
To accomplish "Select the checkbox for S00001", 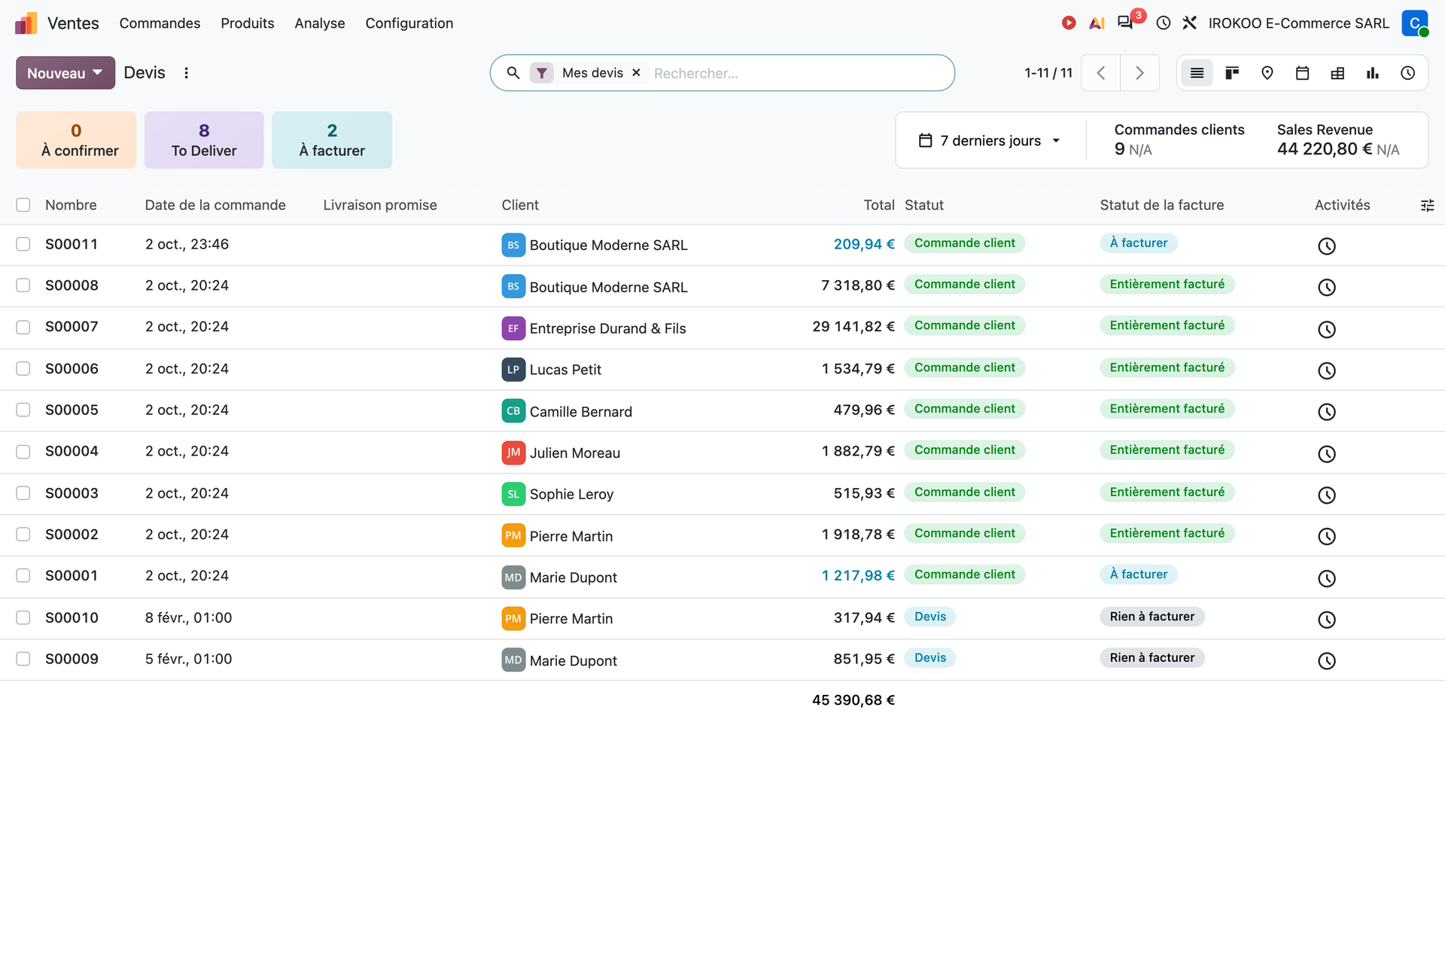I will (x=23, y=575).
